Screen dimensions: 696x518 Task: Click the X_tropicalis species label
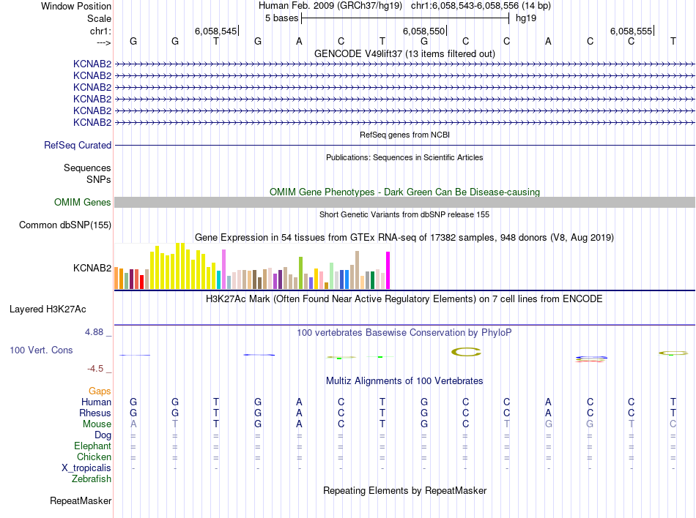(86, 468)
